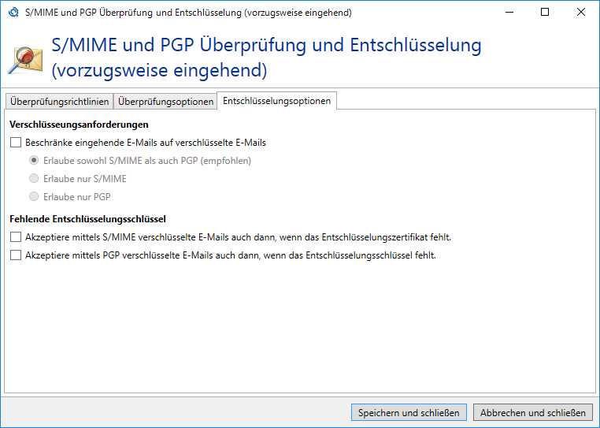600x428 pixels.
Task: Click the 'Fehlende Entschlüsselungsschlüssel' section heading
Action: (87, 219)
